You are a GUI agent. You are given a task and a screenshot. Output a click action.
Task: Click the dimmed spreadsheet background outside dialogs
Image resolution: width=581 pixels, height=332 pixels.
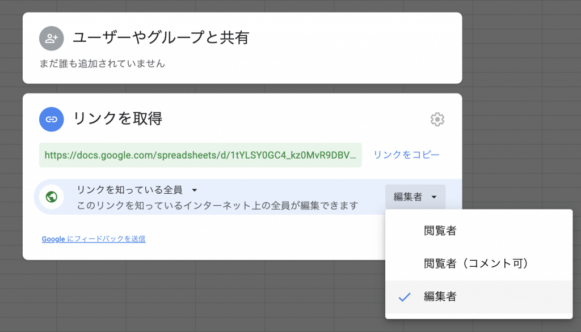point(522,113)
